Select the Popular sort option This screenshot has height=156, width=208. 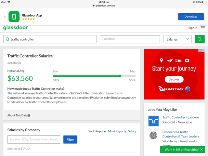(101, 131)
